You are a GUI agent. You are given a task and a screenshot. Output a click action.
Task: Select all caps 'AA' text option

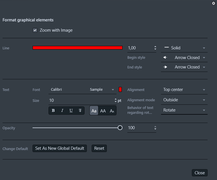(x=103, y=111)
